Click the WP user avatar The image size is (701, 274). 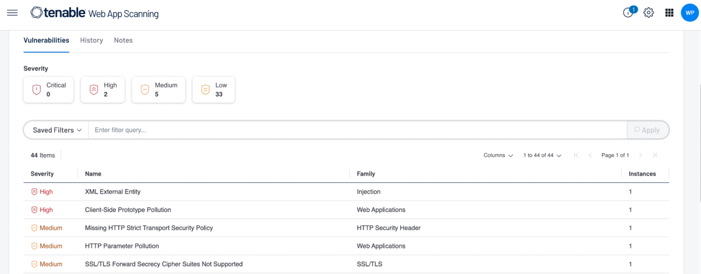tap(690, 13)
